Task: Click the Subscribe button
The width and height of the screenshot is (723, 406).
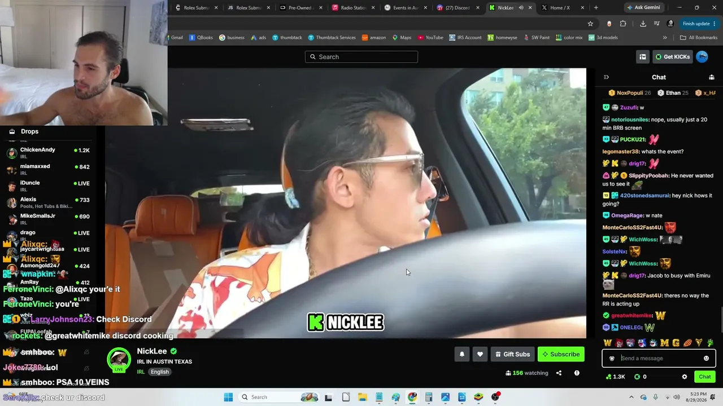Action: pos(561,354)
